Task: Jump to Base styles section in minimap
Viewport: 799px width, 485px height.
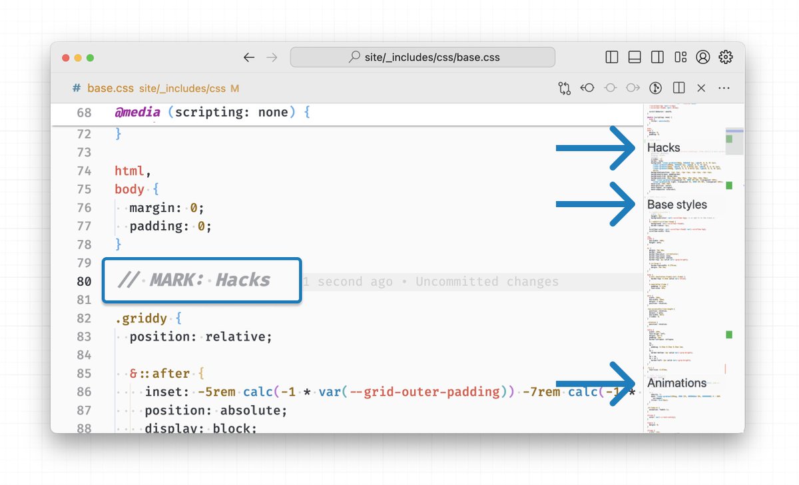Action: coord(677,205)
